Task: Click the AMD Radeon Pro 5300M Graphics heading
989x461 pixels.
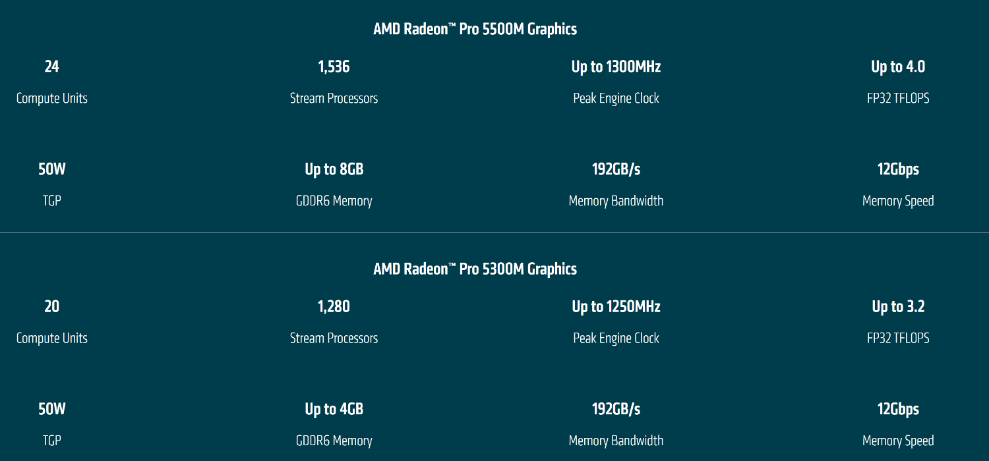Action: pos(475,269)
